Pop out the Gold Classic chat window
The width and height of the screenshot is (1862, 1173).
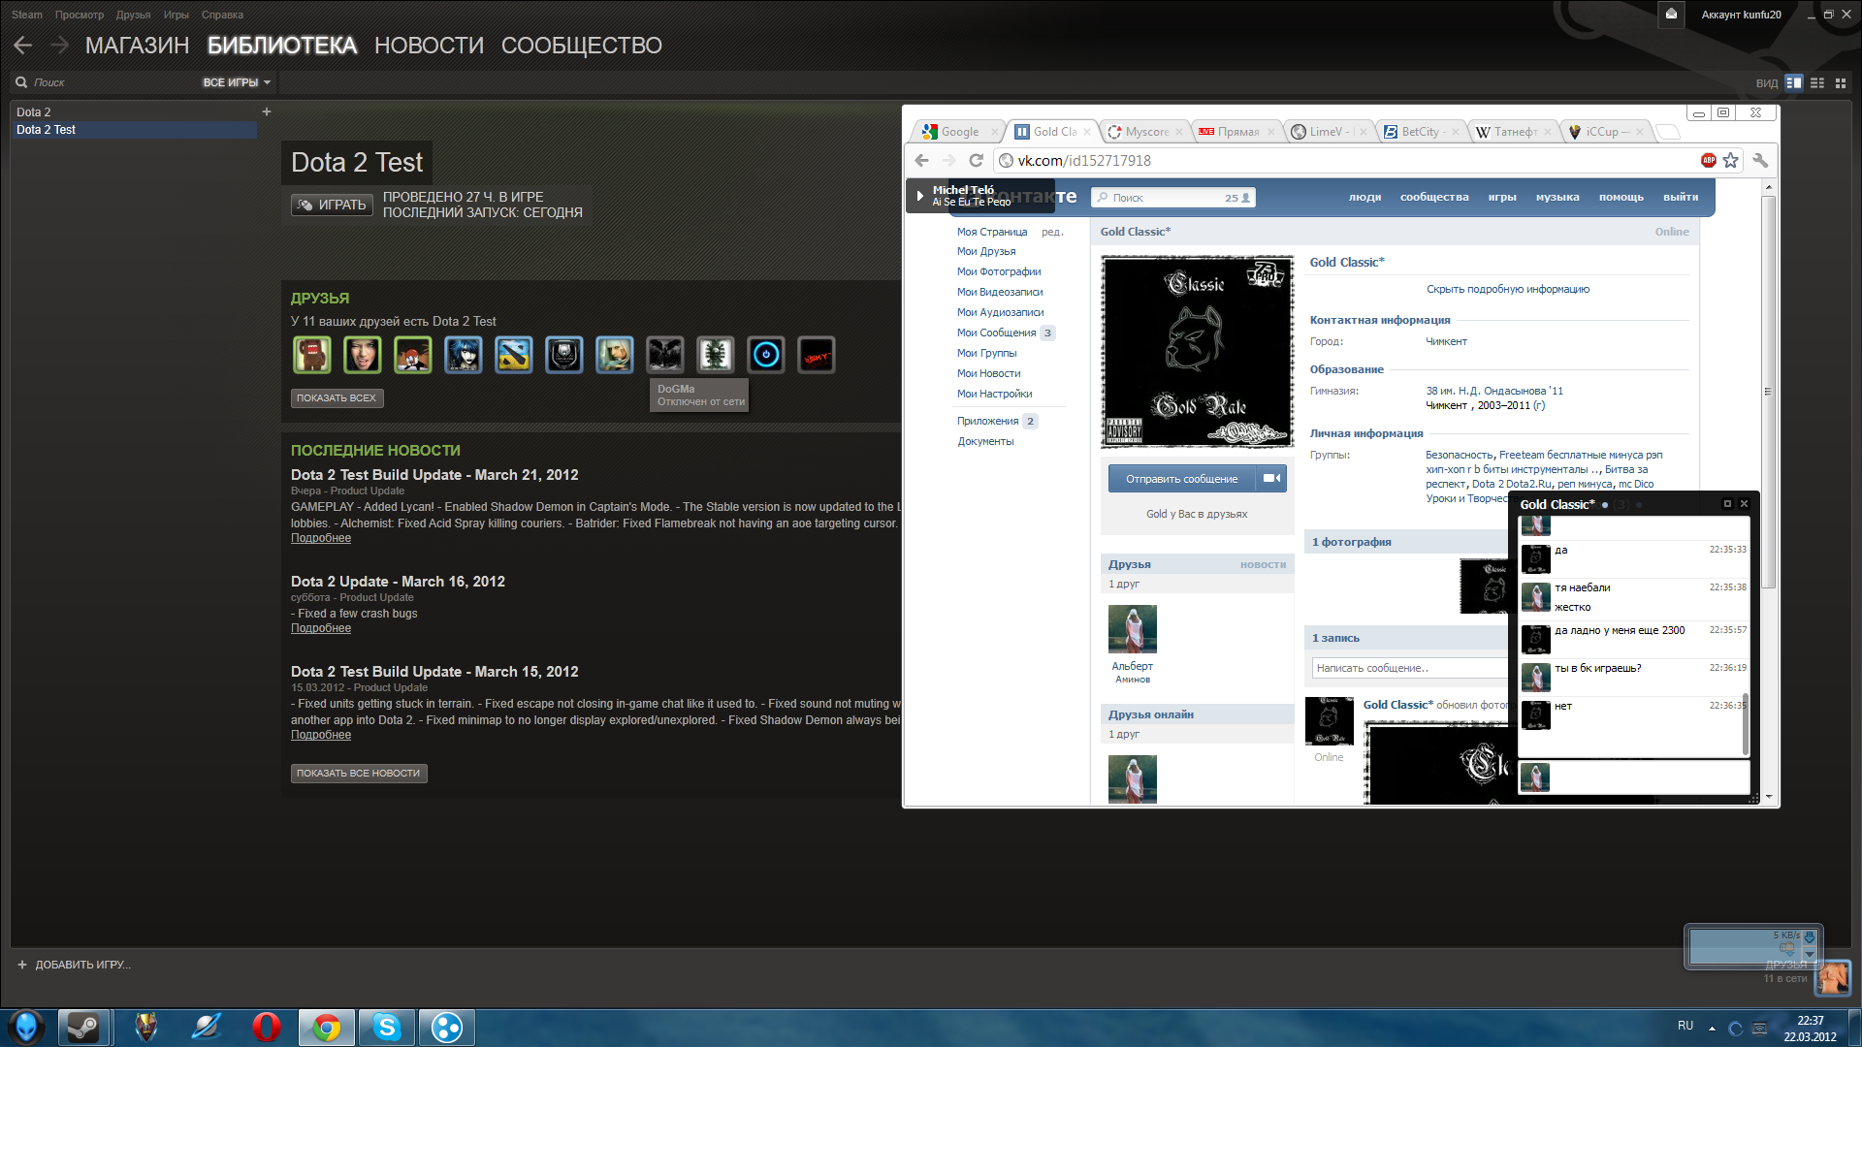(x=1727, y=504)
